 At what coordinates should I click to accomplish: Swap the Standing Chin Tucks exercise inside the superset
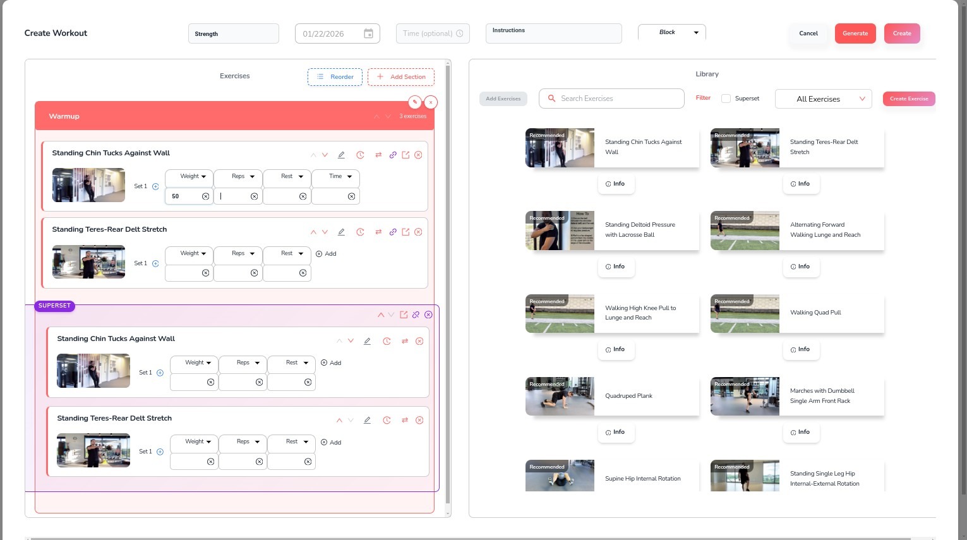tap(405, 341)
